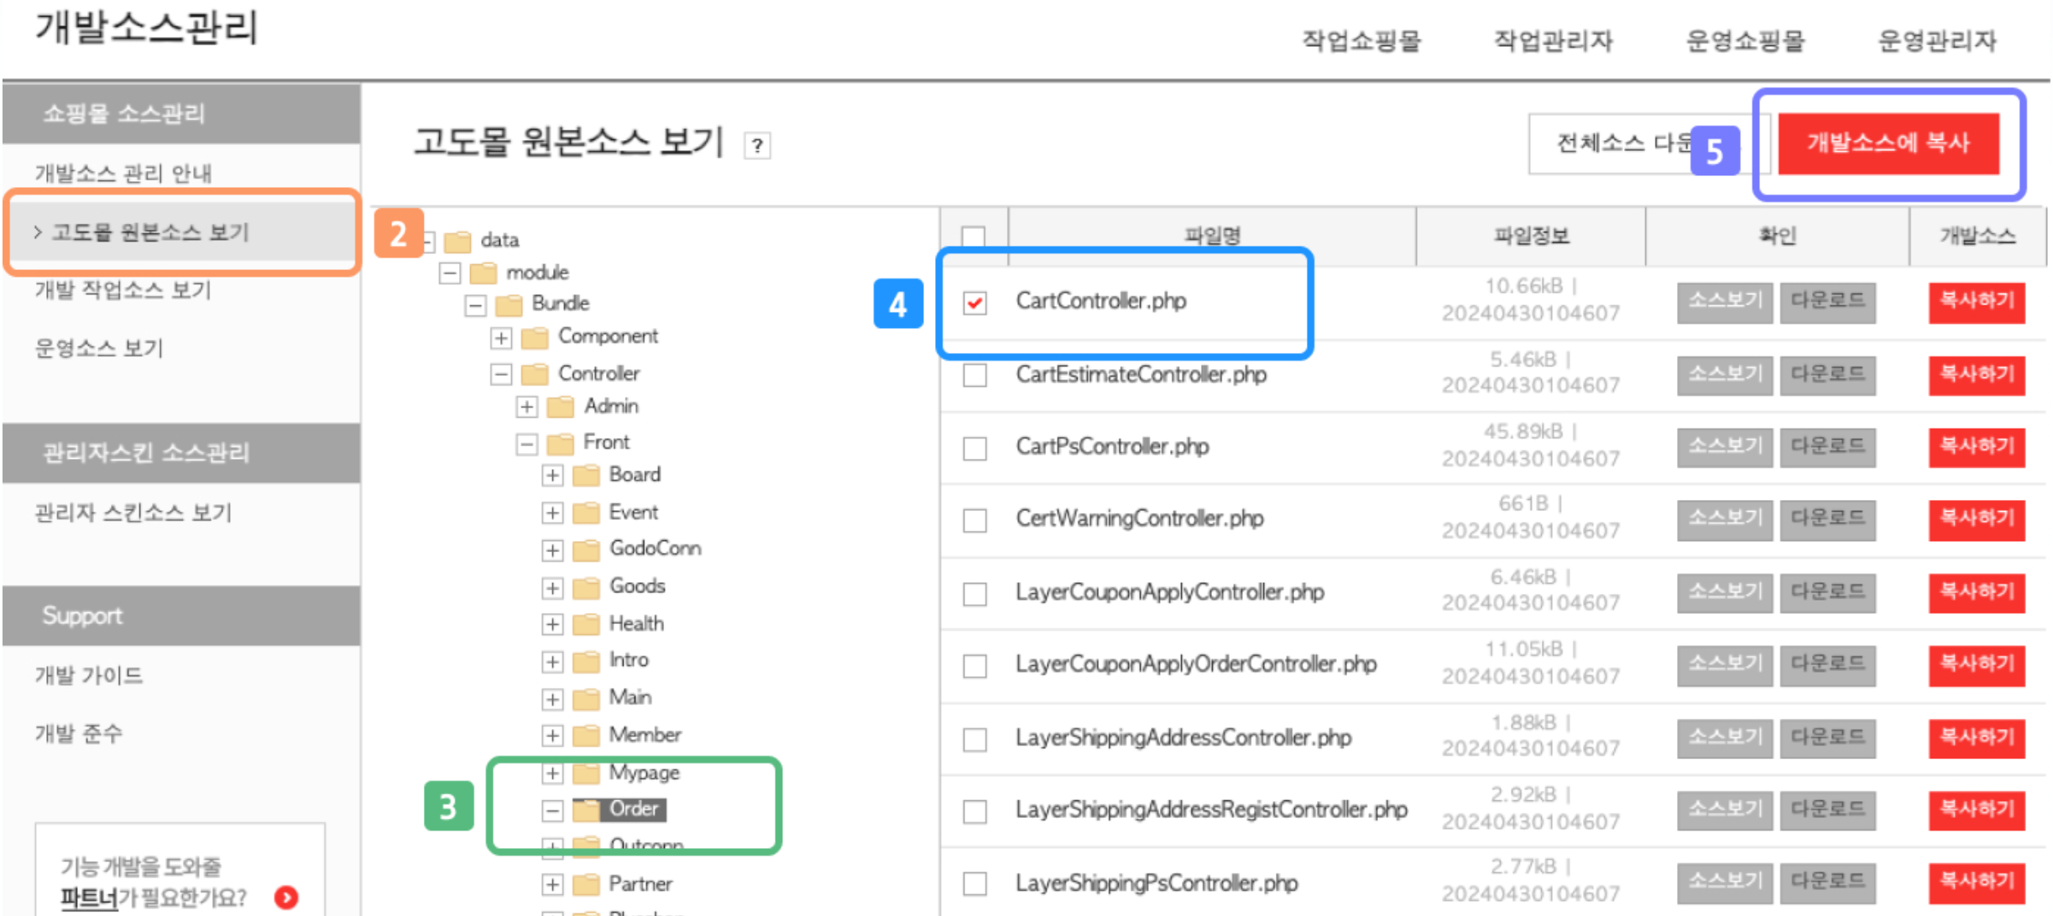
Task: Open the 작업쇼핑몰 top menu
Action: tap(1361, 40)
